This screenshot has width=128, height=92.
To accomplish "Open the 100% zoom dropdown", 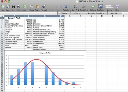I will (112, 6).
